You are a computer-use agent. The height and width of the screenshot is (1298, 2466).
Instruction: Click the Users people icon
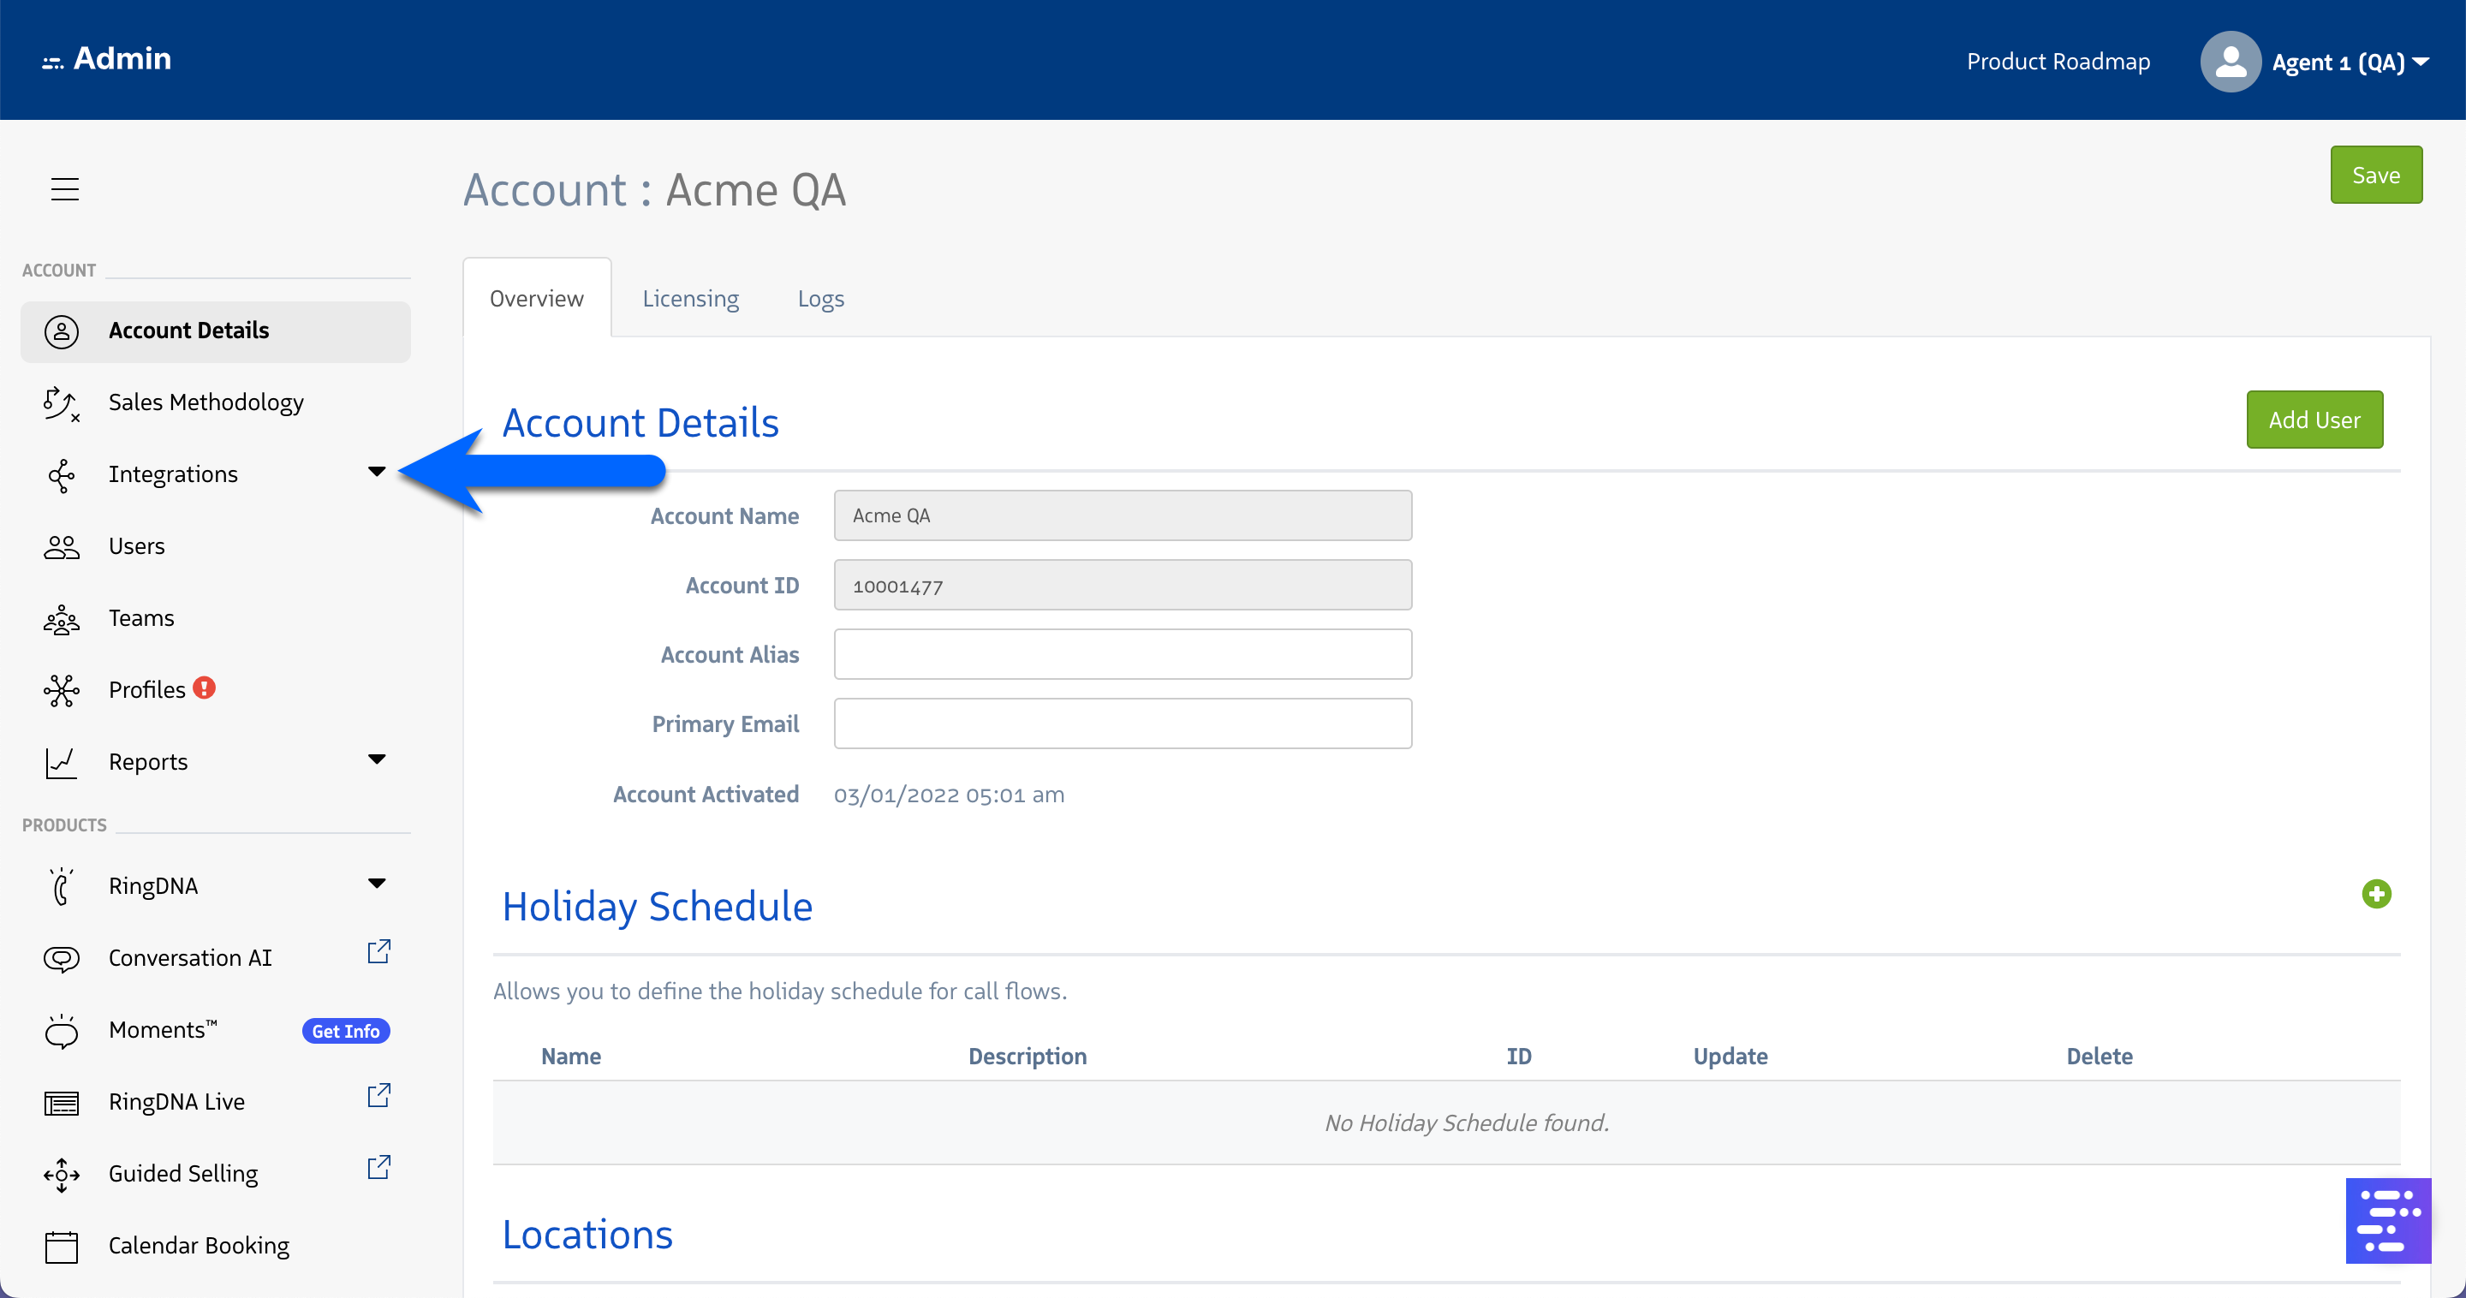62,546
